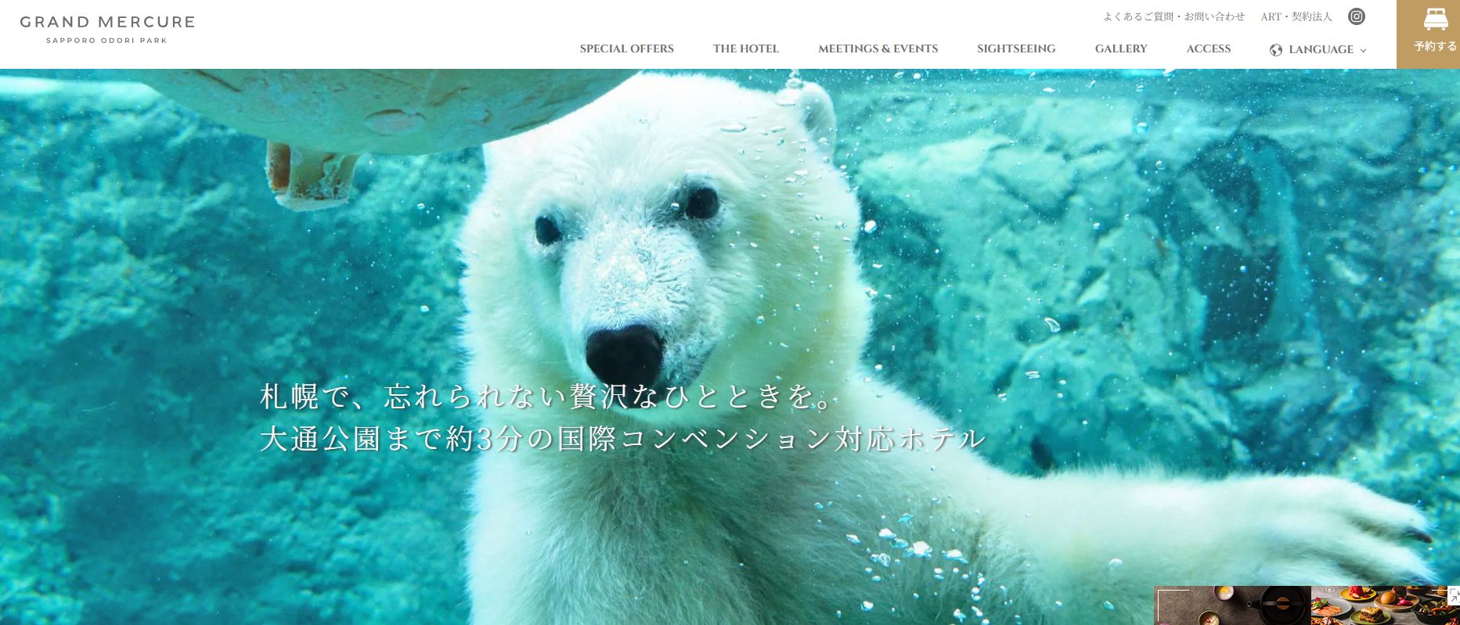Image resolution: width=1460 pixels, height=625 pixels.
Task: Open the SPECIAL OFFERS menu
Action: (626, 48)
